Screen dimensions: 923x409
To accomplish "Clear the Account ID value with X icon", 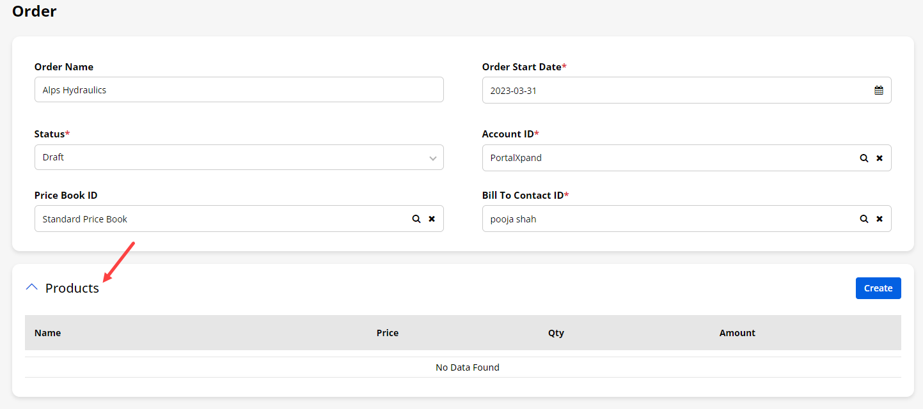I will pos(880,158).
